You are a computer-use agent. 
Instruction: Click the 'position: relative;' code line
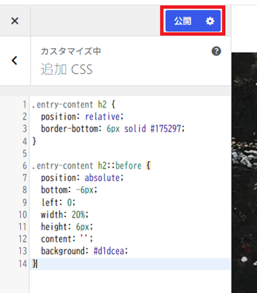(82, 116)
